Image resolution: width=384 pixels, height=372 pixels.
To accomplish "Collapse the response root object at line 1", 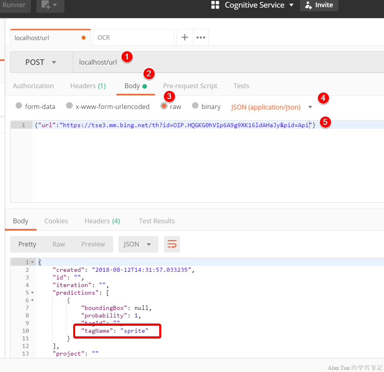I will click(x=32, y=262).
